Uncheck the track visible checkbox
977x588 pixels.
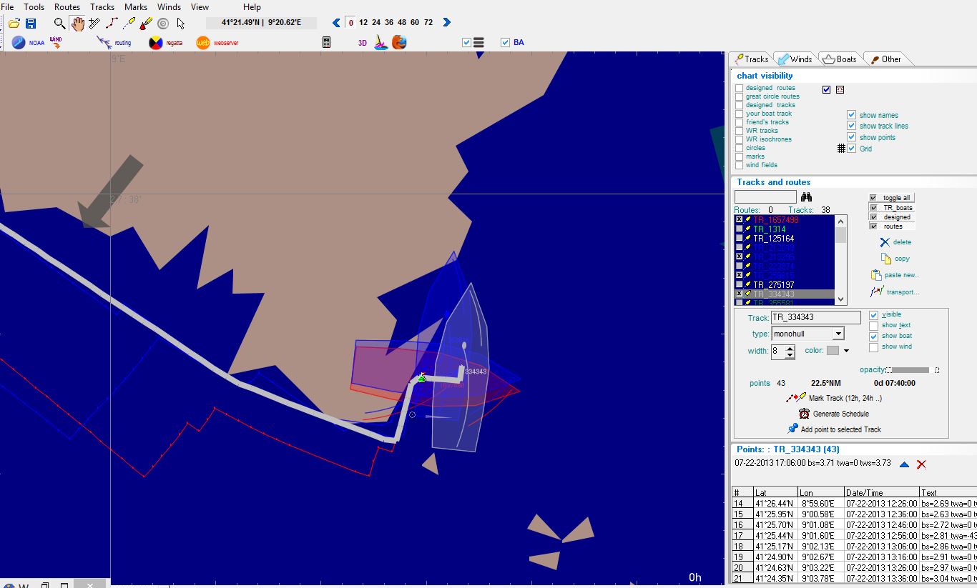pyautogui.click(x=873, y=315)
